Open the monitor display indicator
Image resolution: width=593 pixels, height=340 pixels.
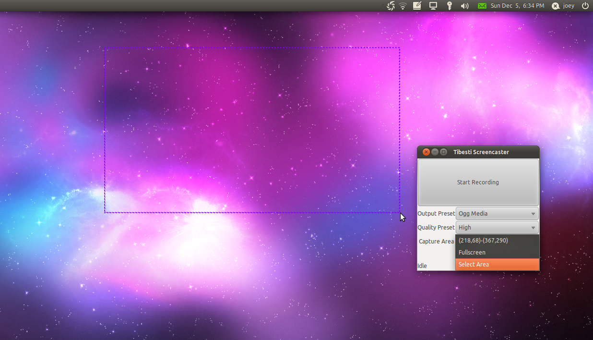click(433, 6)
